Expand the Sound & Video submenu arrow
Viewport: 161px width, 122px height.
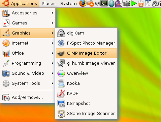(53, 73)
